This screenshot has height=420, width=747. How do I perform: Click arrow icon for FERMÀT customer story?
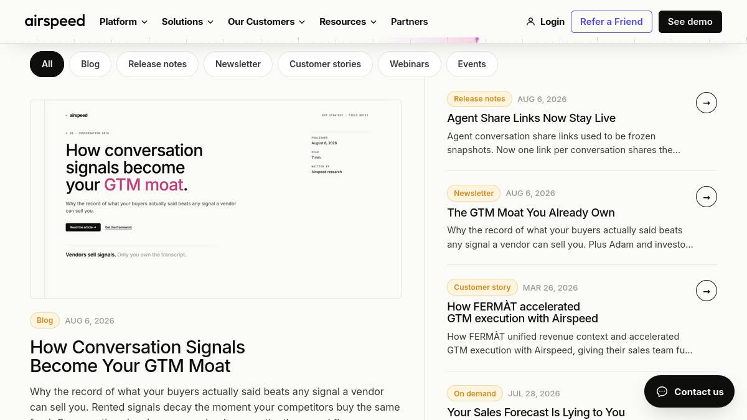707,291
